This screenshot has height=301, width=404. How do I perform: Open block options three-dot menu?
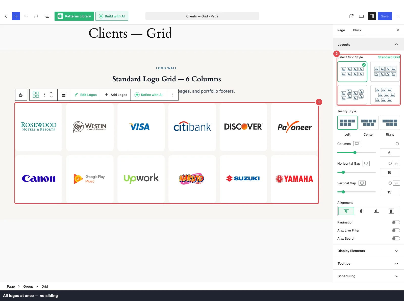click(172, 95)
